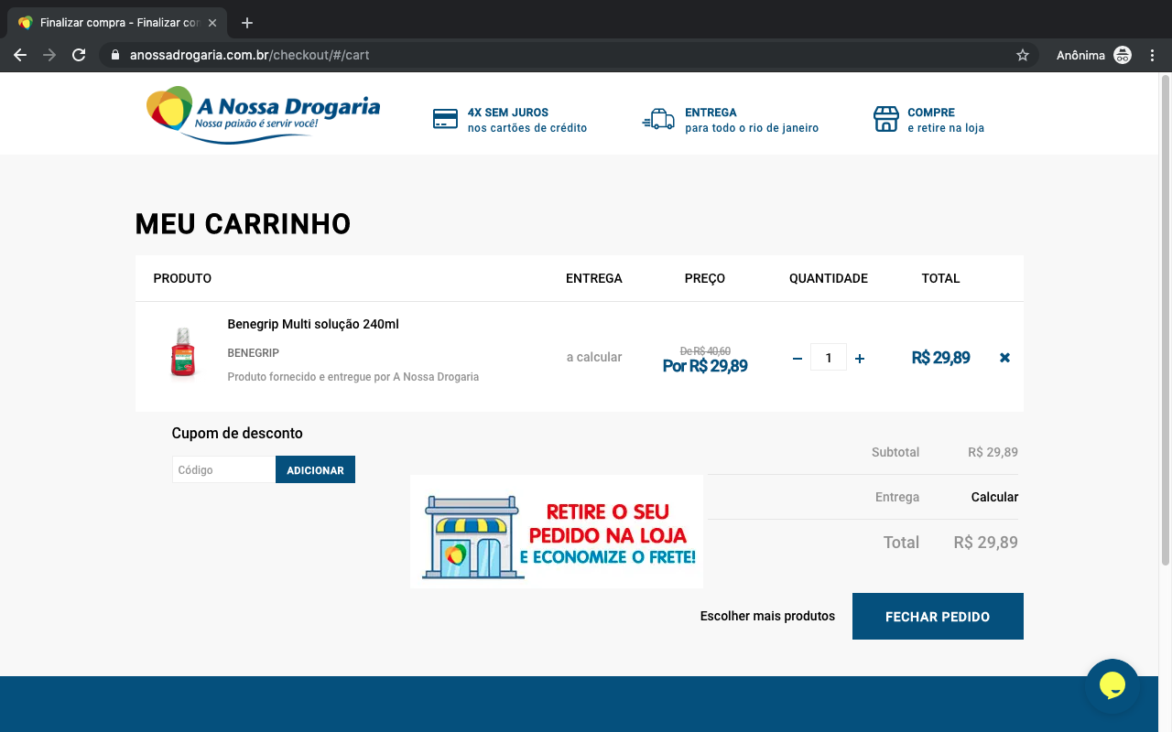Click the delivery truck icon
This screenshot has width=1172, height=732.
coord(658,119)
